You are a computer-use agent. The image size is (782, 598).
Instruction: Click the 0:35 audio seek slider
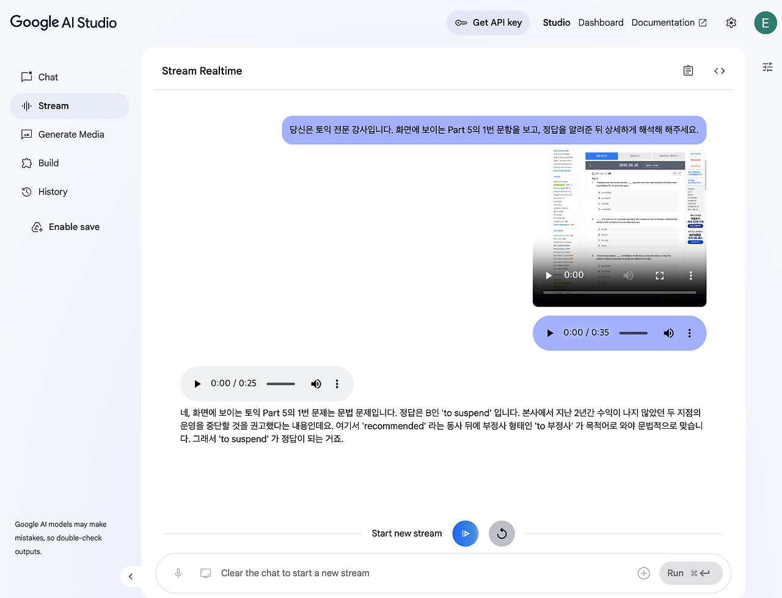pos(634,333)
